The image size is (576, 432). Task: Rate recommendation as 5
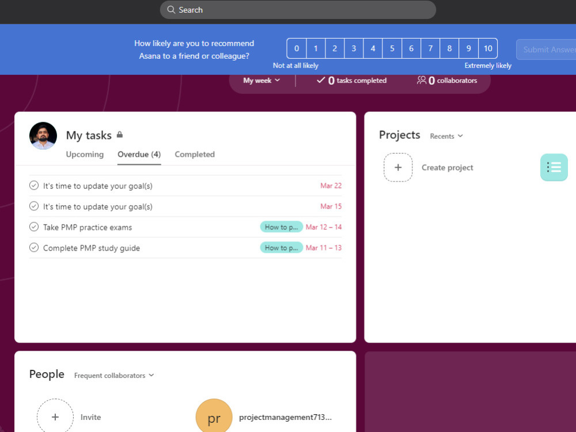pos(392,48)
